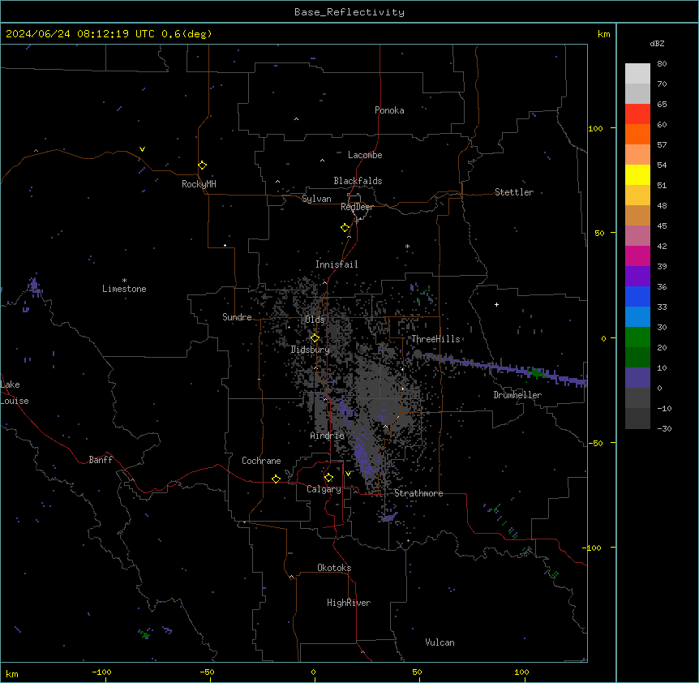
Task: Click the purple echo cluster west of Limestone
Action: (x=34, y=287)
